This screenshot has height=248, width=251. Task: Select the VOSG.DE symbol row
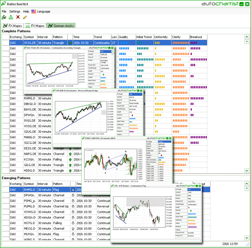[x=30, y=126]
